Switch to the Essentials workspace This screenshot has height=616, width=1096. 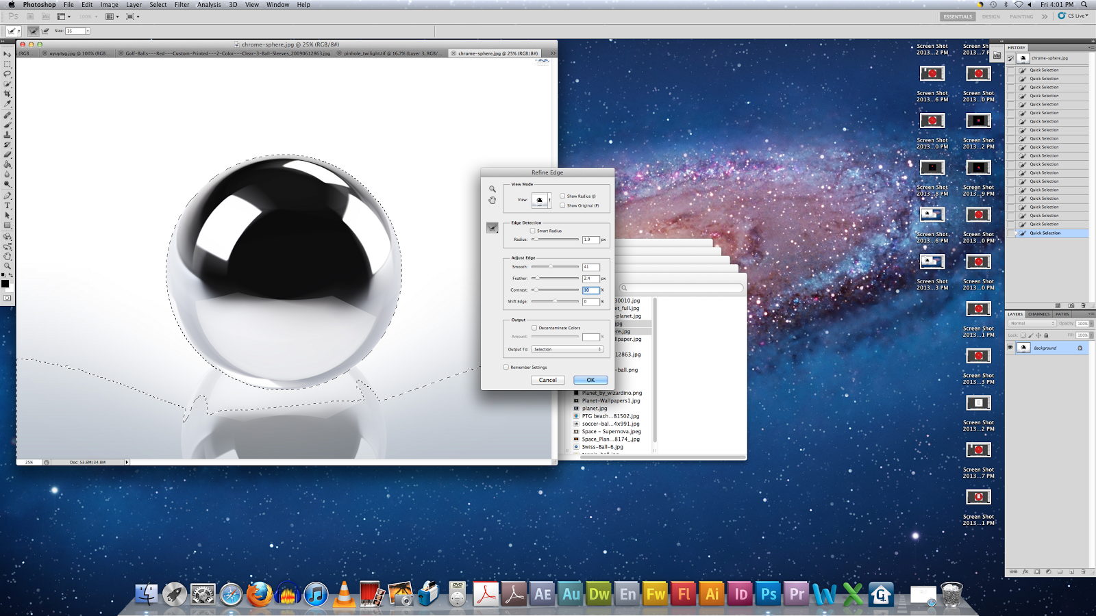[x=958, y=16]
